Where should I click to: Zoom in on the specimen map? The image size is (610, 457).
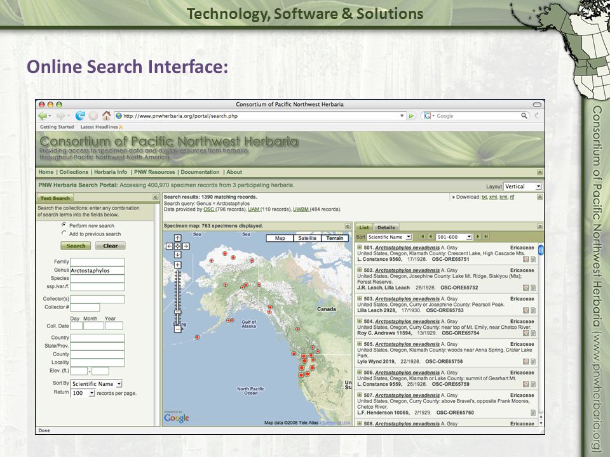177,265
